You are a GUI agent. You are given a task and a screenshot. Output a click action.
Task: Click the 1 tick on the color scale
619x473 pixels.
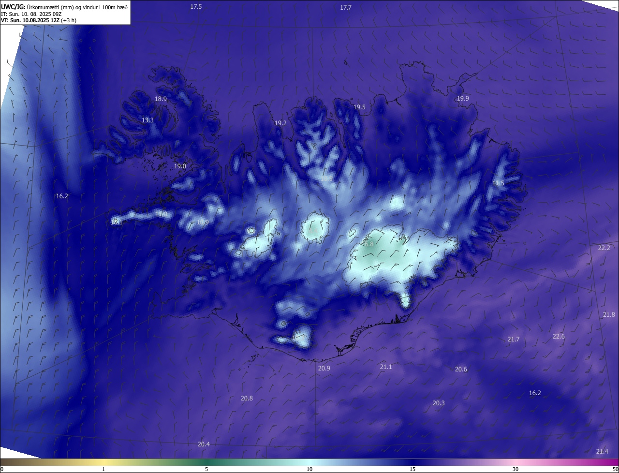103,470
